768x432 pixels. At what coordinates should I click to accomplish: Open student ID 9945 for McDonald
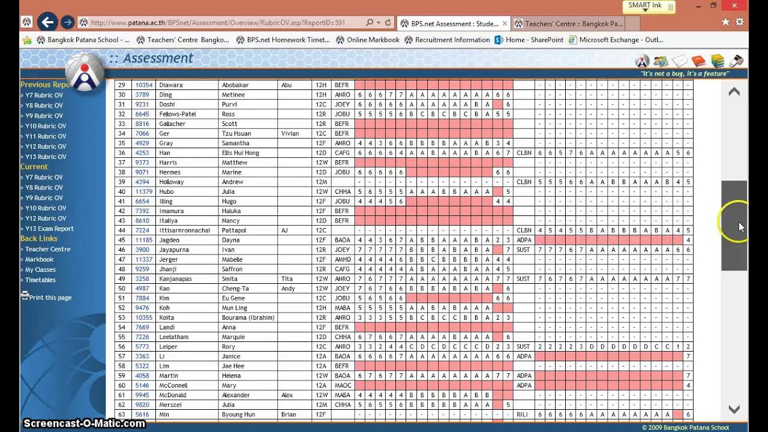tap(142, 395)
